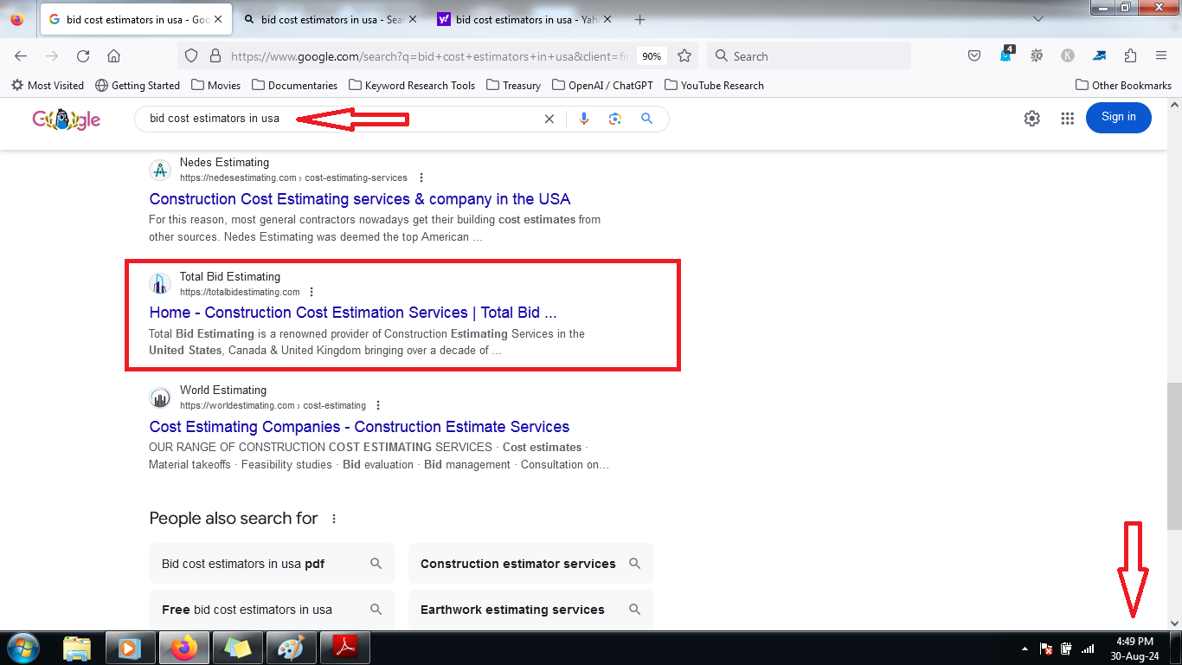
Task: Open the Firefox extensions puzzle icon
Action: click(1130, 56)
